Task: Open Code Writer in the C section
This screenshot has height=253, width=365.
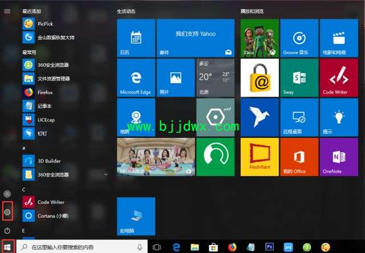Action: click(x=65, y=202)
